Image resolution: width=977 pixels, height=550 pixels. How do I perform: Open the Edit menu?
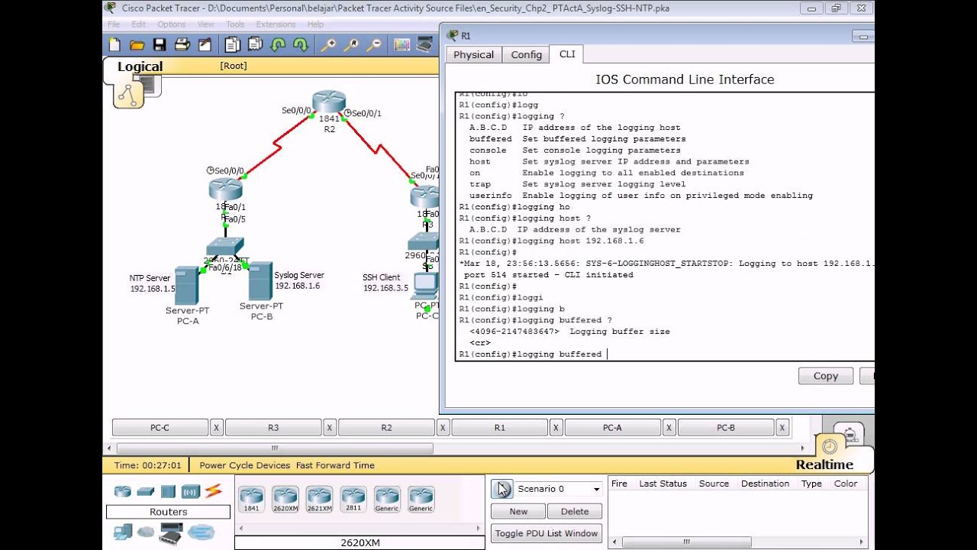tap(138, 24)
